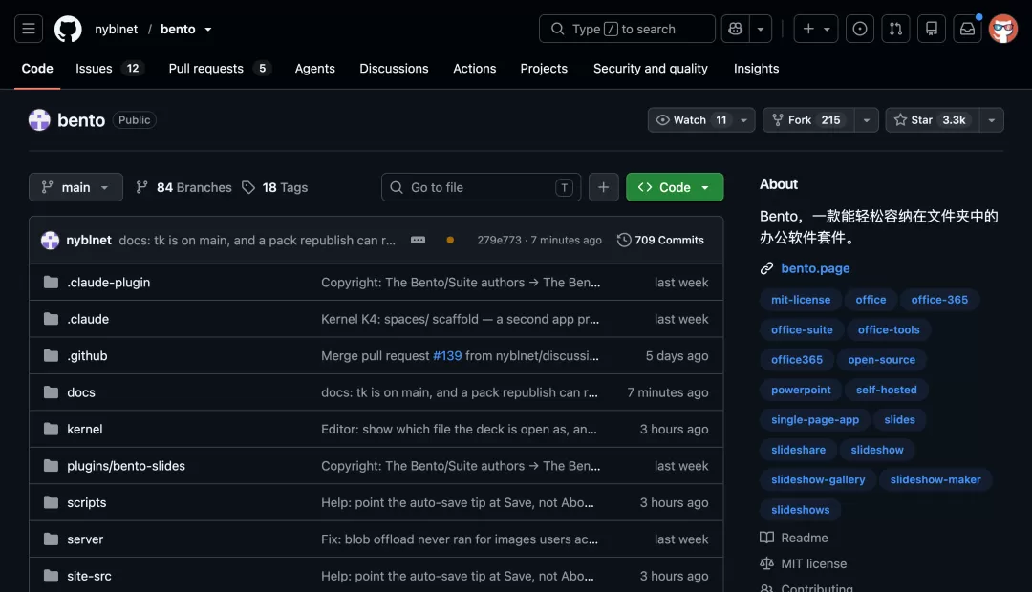Expand the Fork options dropdown arrow

[866, 120]
